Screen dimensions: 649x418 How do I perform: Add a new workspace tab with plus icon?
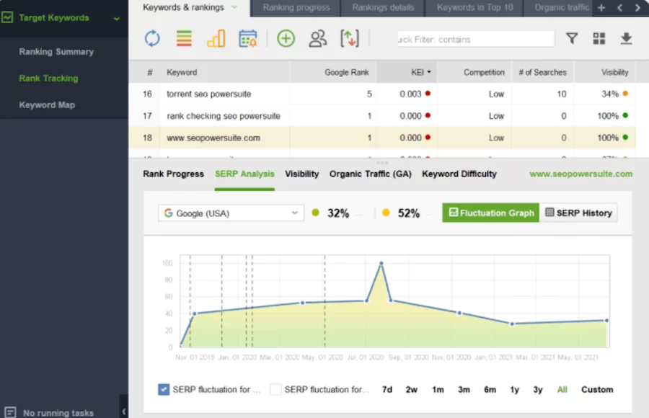(601, 7)
